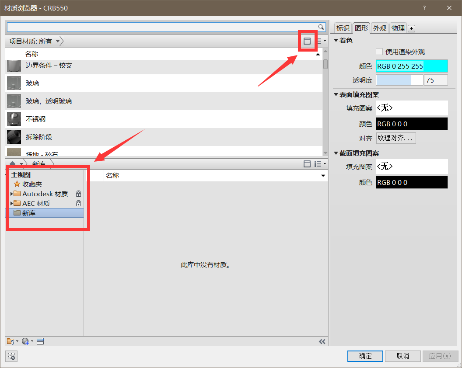
Task: Click the home icon in library breadcrumb
Action: coord(12,164)
